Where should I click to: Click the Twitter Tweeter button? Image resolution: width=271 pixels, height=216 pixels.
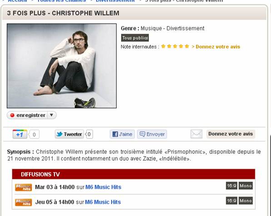(69, 134)
